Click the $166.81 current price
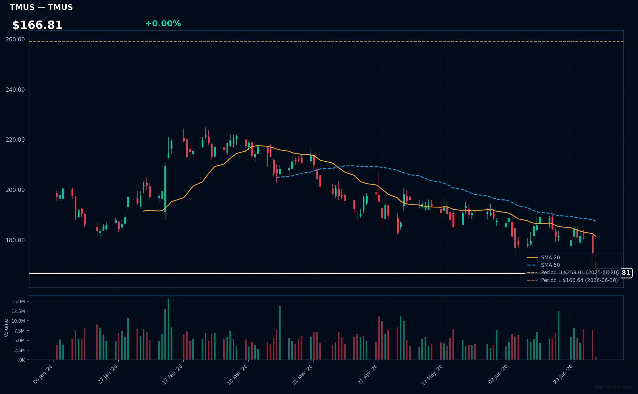 (x=37, y=25)
